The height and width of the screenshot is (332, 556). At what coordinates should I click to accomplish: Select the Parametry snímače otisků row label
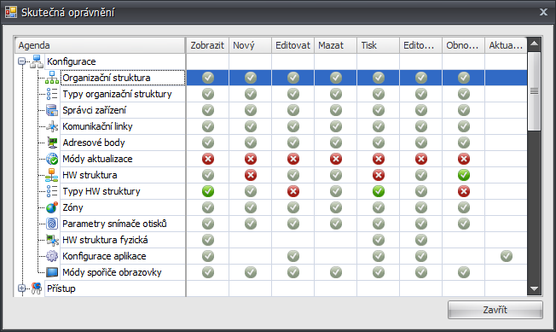(114, 224)
